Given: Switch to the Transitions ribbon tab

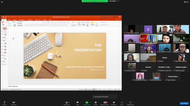Looking at the screenshot, I should 22,20.
